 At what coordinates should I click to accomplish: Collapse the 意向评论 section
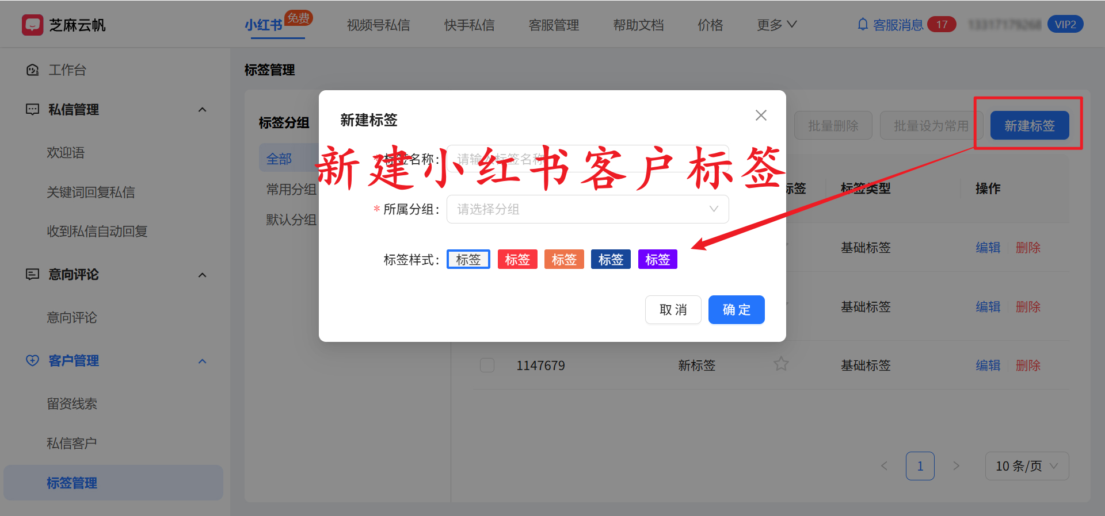[x=202, y=275]
